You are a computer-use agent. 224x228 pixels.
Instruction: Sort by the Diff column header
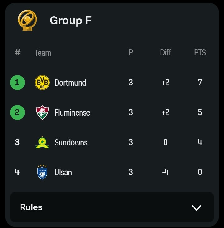166,53
